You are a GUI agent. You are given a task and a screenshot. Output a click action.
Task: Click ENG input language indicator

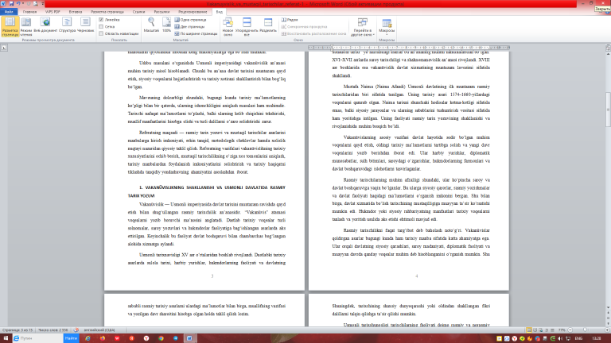pos(578,339)
